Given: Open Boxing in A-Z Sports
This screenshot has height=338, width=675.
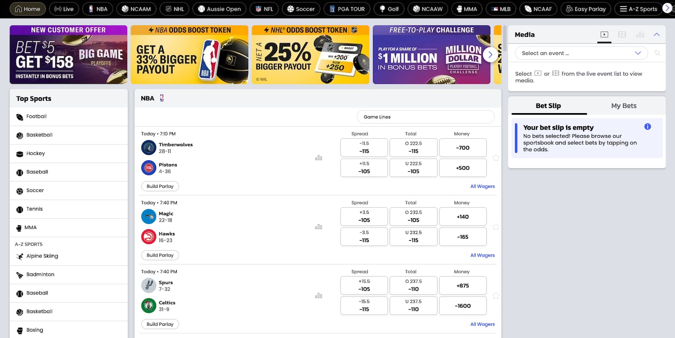Looking at the screenshot, I should (68, 330).
